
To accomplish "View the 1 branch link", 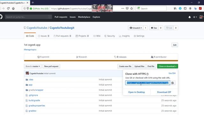I will [82, 57].
